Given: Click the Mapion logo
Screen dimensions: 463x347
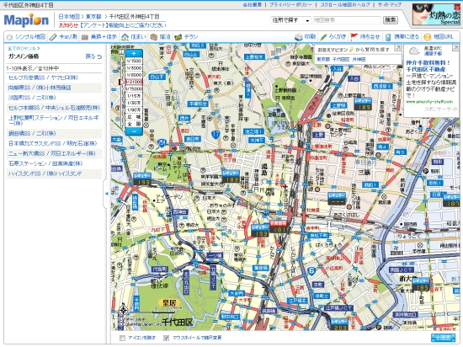Looking at the screenshot, I should coord(27,20).
